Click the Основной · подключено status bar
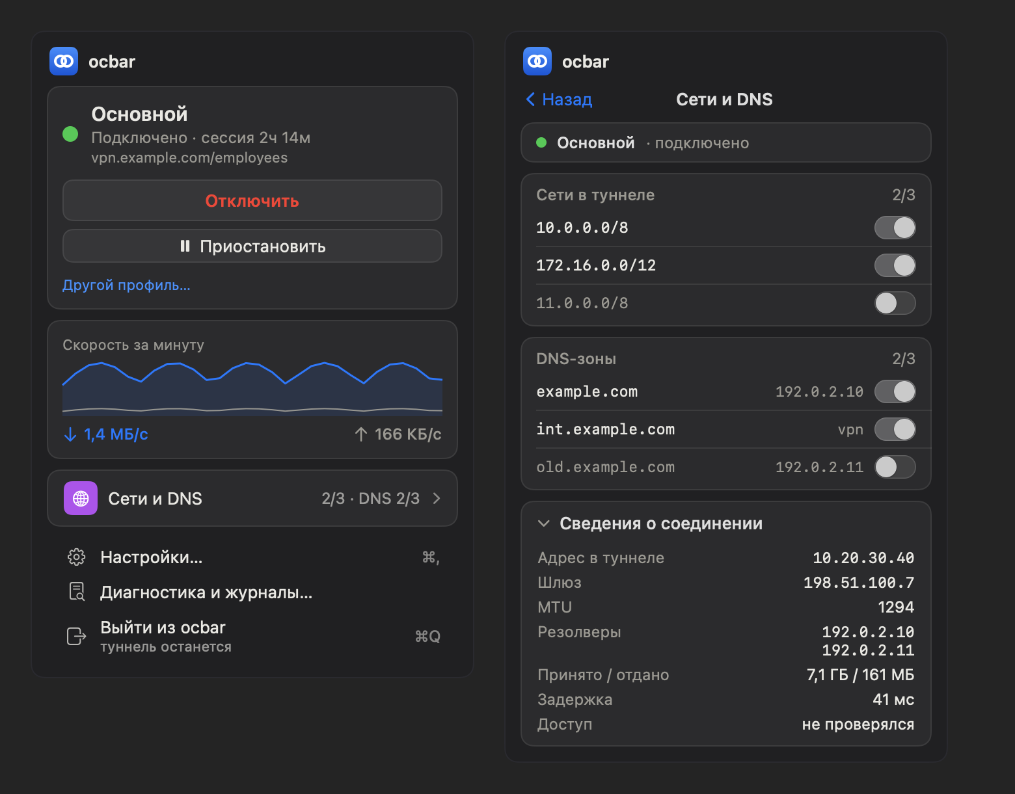 tap(726, 142)
